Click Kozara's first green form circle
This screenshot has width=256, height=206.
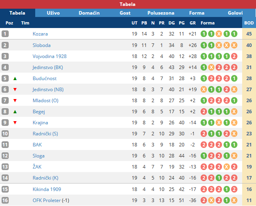point(204,34)
